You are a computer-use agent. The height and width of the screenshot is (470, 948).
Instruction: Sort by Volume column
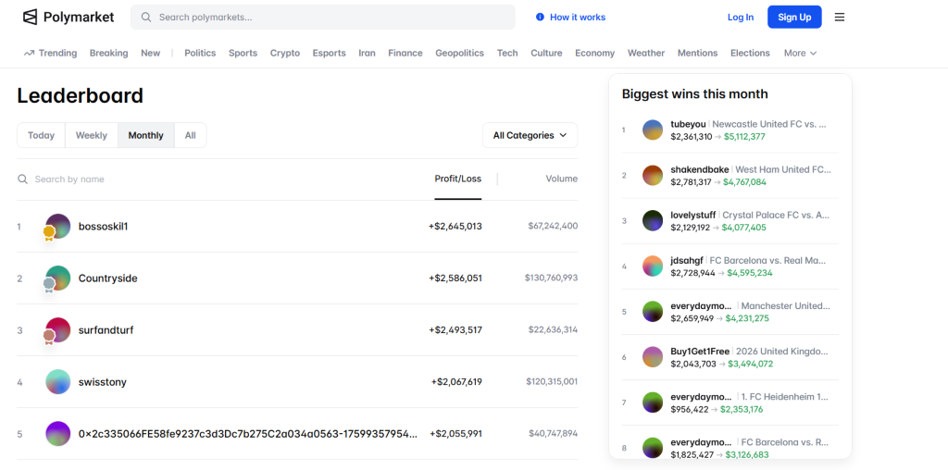click(562, 179)
